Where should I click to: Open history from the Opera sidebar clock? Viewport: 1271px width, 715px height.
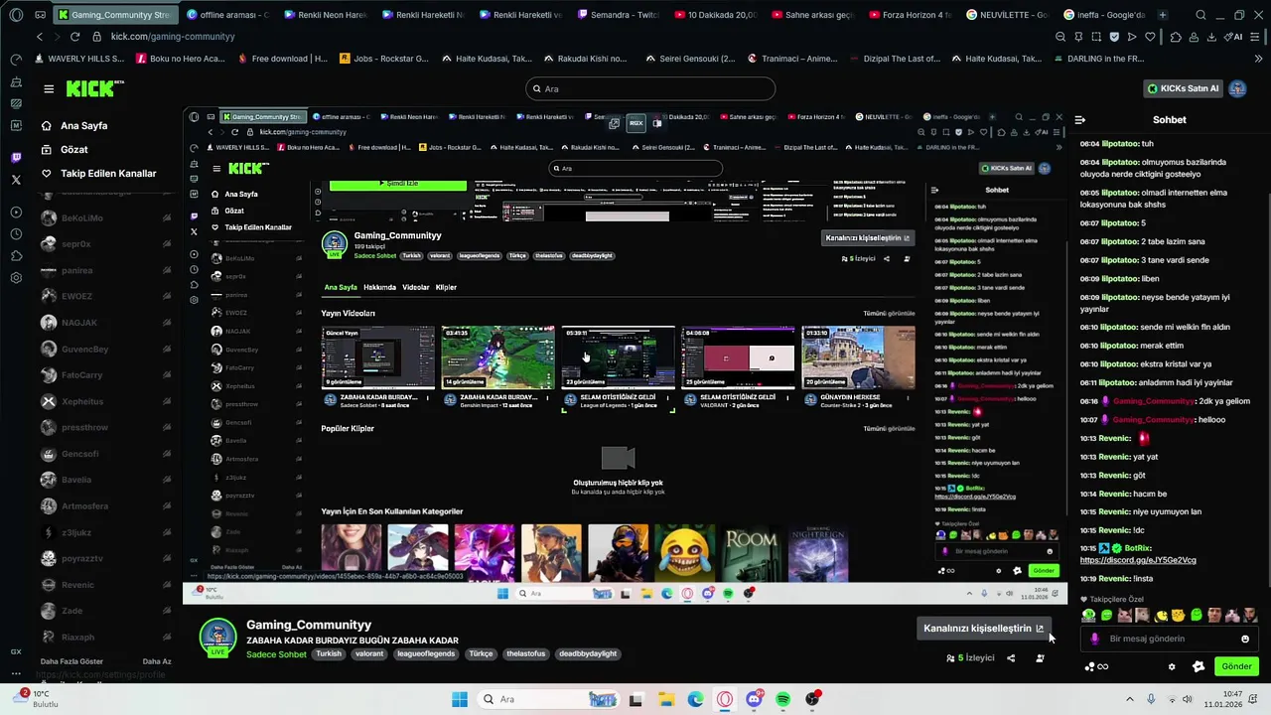pos(16,234)
